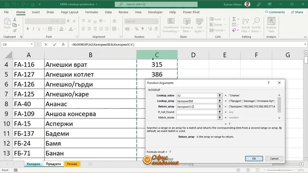Click OK in Function Arguments dialog
The width and height of the screenshot is (308, 173).
click(254, 159)
